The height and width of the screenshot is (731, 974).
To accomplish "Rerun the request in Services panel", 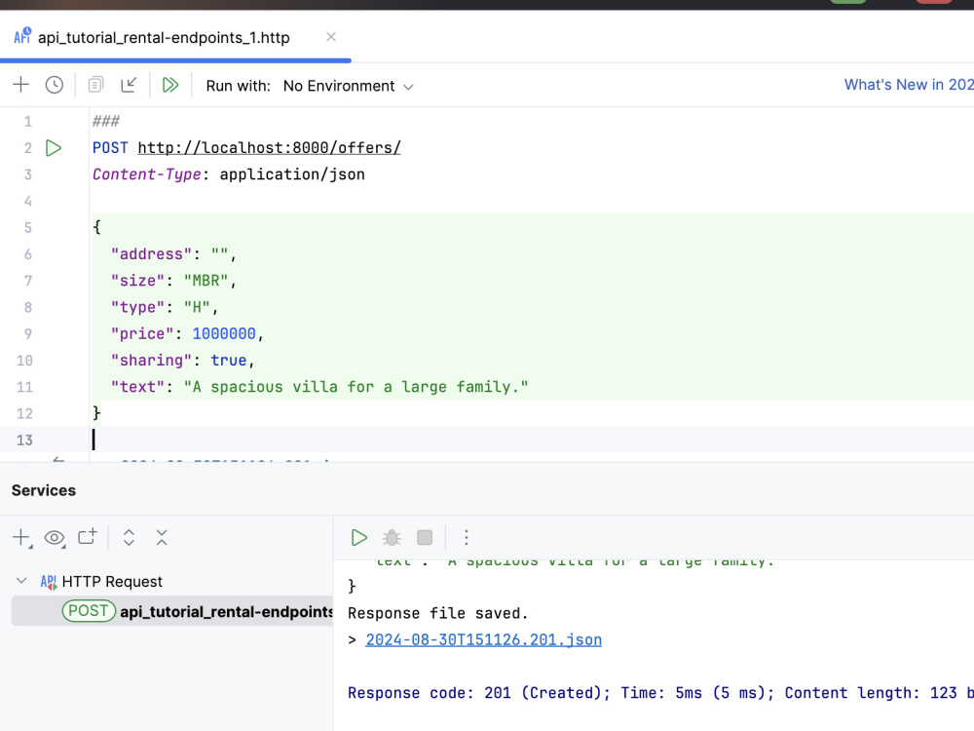I will pos(359,538).
